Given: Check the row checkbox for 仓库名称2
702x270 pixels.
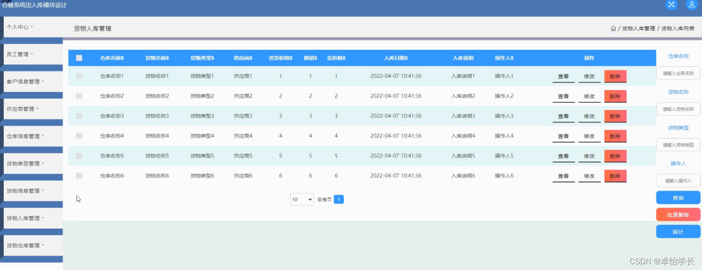Looking at the screenshot, I should pos(79,96).
